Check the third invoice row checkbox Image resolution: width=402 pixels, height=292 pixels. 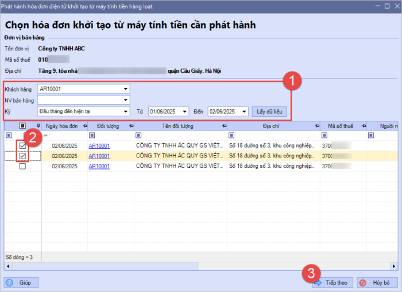[x=22, y=166]
